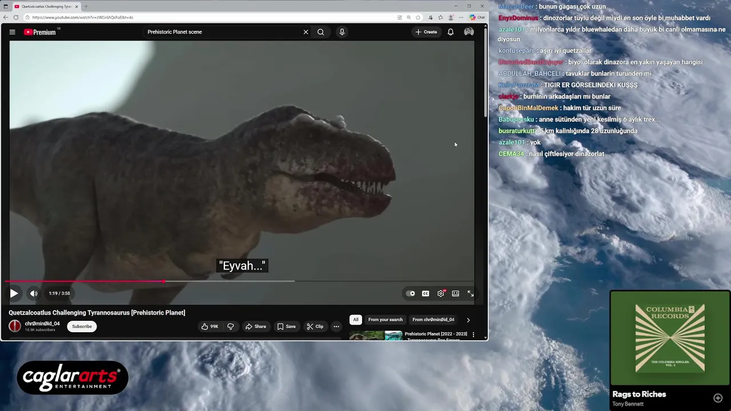
Task: Click the 1:19 / 3:58 time display
Action: click(x=59, y=293)
